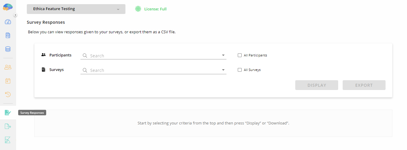Open the database stack icon in sidebar
Viewport: 407px width, 150px height.
click(8, 49)
